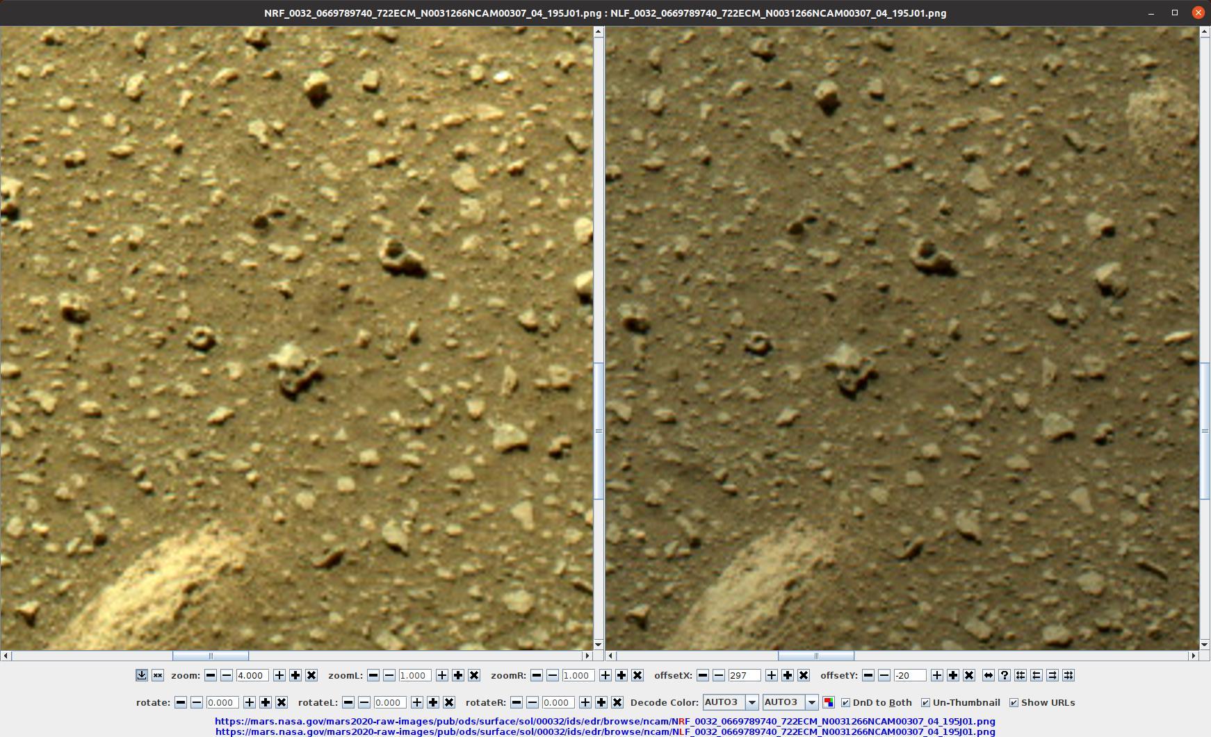Reset offsetY with its X button
This screenshot has width=1211, height=737.
pos(969,675)
